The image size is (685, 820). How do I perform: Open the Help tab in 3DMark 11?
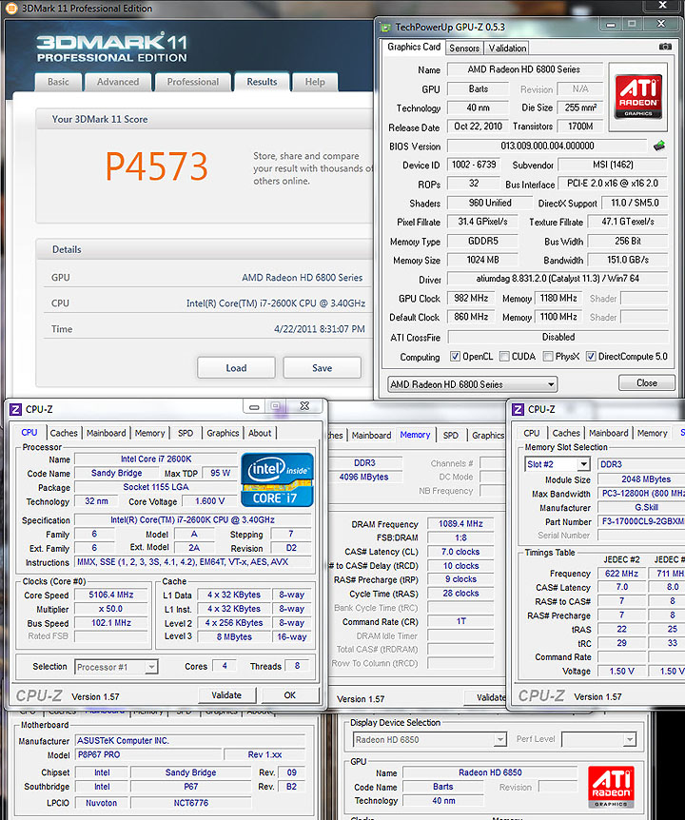click(x=315, y=82)
